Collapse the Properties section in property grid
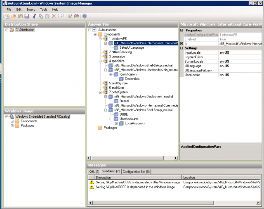 tap(181, 30)
